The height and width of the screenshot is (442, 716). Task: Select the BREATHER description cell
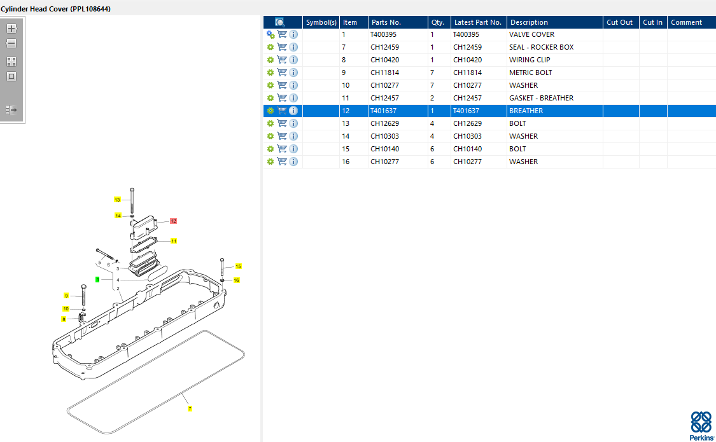coord(555,111)
